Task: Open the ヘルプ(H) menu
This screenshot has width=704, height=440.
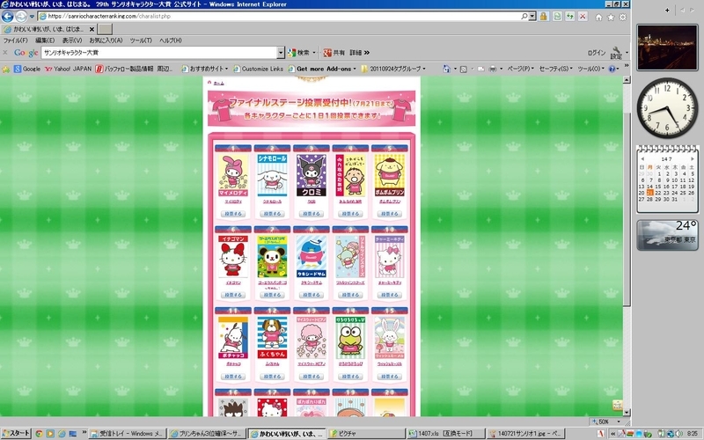Action: point(171,40)
